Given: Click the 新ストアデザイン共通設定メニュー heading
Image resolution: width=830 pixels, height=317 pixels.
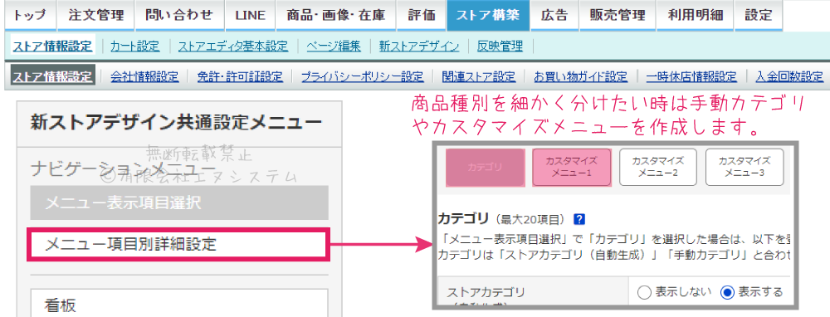Looking at the screenshot, I should (176, 123).
